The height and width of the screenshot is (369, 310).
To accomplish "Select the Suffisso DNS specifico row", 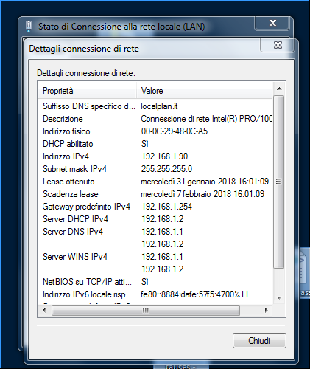I will coord(155,106).
